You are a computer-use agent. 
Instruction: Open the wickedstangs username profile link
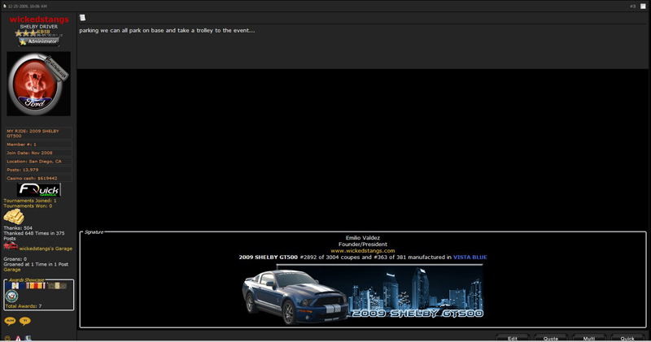39,19
